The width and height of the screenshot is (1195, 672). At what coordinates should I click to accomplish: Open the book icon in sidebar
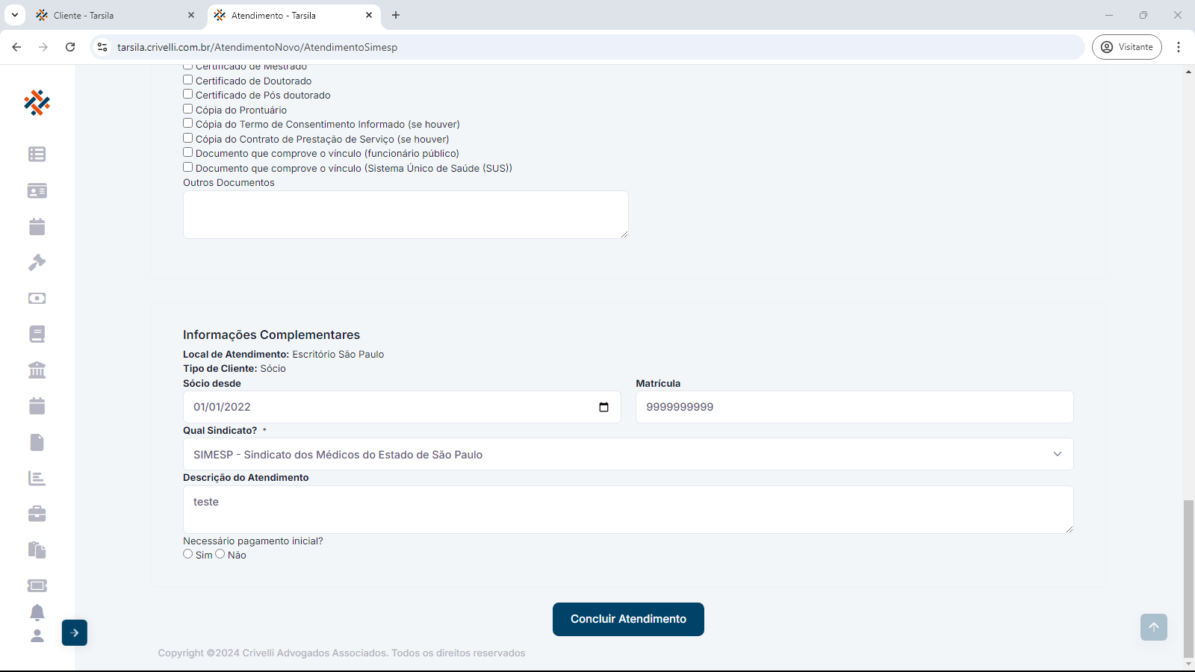37,334
